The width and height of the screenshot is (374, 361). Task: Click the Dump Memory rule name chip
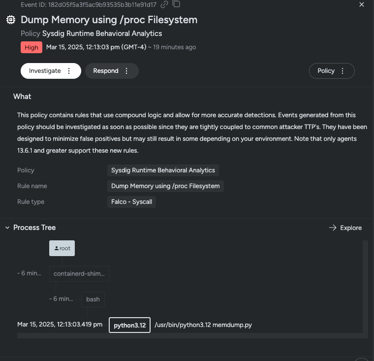coord(165,186)
